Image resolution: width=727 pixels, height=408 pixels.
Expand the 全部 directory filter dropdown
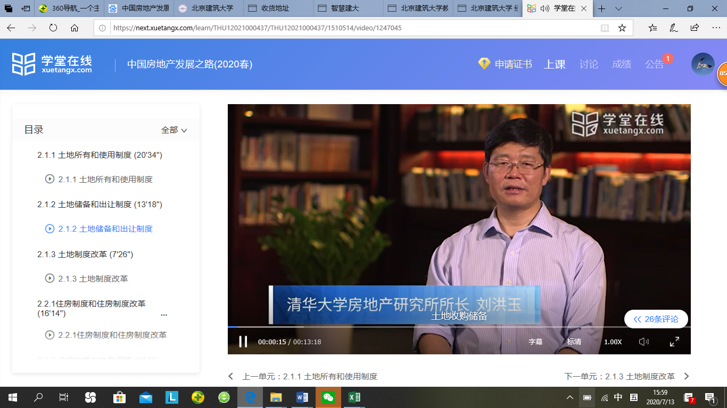click(x=174, y=130)
